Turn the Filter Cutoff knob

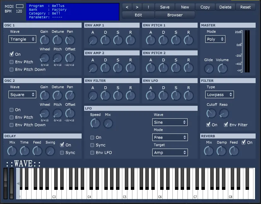[x=211, y=113]
